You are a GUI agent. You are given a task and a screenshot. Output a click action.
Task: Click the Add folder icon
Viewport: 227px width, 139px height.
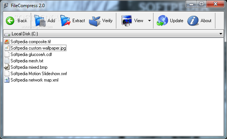point(40,21)
